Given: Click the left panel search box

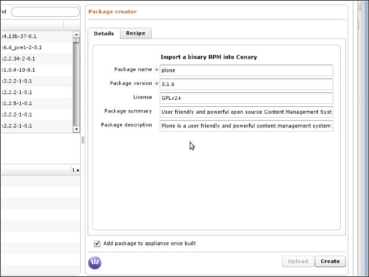Looking at the screenshot, I should coord(46,12).
